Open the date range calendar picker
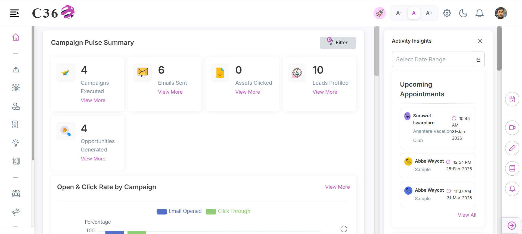Screen dimensions: 522x234 [478, 59]
